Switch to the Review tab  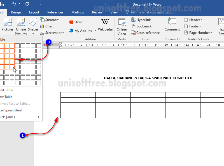[x=97, y=12]
